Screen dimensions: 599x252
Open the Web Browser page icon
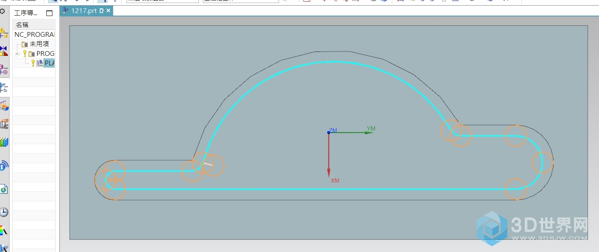4,189
